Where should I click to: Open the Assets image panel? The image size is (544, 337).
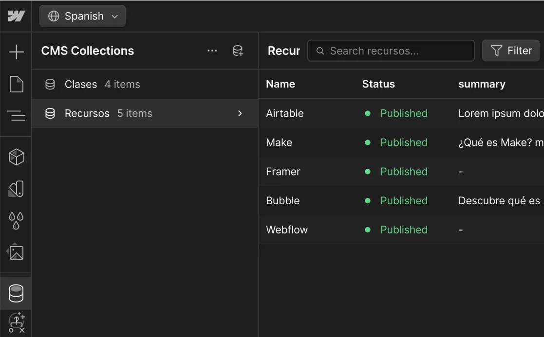(x=16, y=252)
